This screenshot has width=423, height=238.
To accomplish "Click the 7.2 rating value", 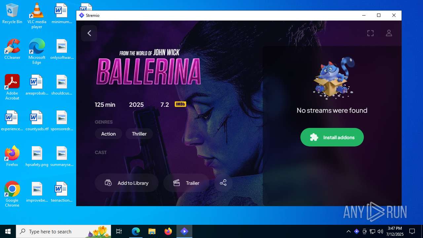I will [165, 104].
